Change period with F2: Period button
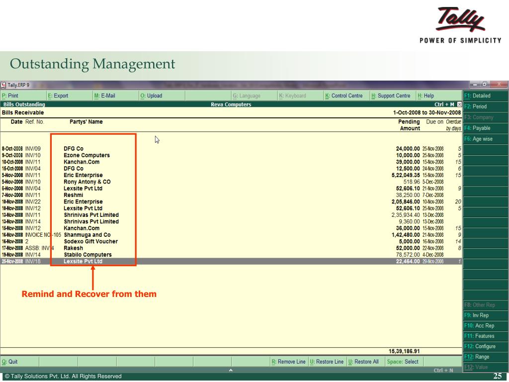Screen dimensions: 509x382 [486, 106]
